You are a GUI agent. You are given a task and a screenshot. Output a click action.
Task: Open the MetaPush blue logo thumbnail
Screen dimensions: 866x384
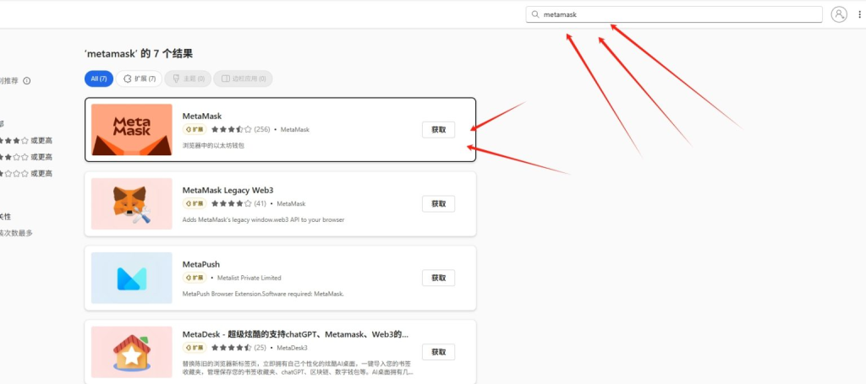tap(131, 279)
